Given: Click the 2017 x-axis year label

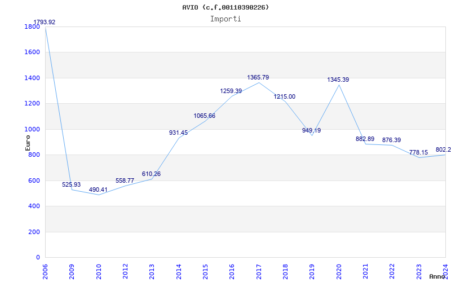Looking at the screenshot, I should click(259, 271).
